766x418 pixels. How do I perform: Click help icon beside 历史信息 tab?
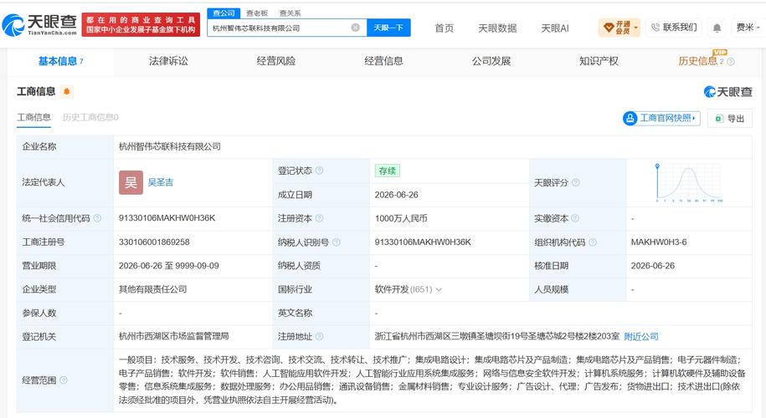730,62
